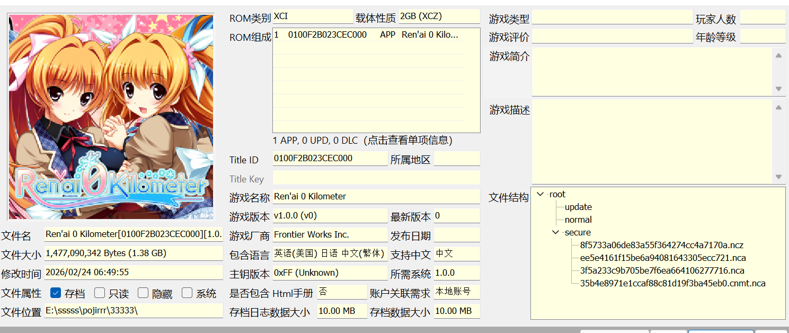Click down arrow of 游戏描述 scrollbar
Screen dimensions: 789x333
tap(778, 177)
